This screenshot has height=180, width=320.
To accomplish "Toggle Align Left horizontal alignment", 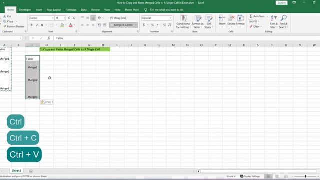I will coord(82,25).
